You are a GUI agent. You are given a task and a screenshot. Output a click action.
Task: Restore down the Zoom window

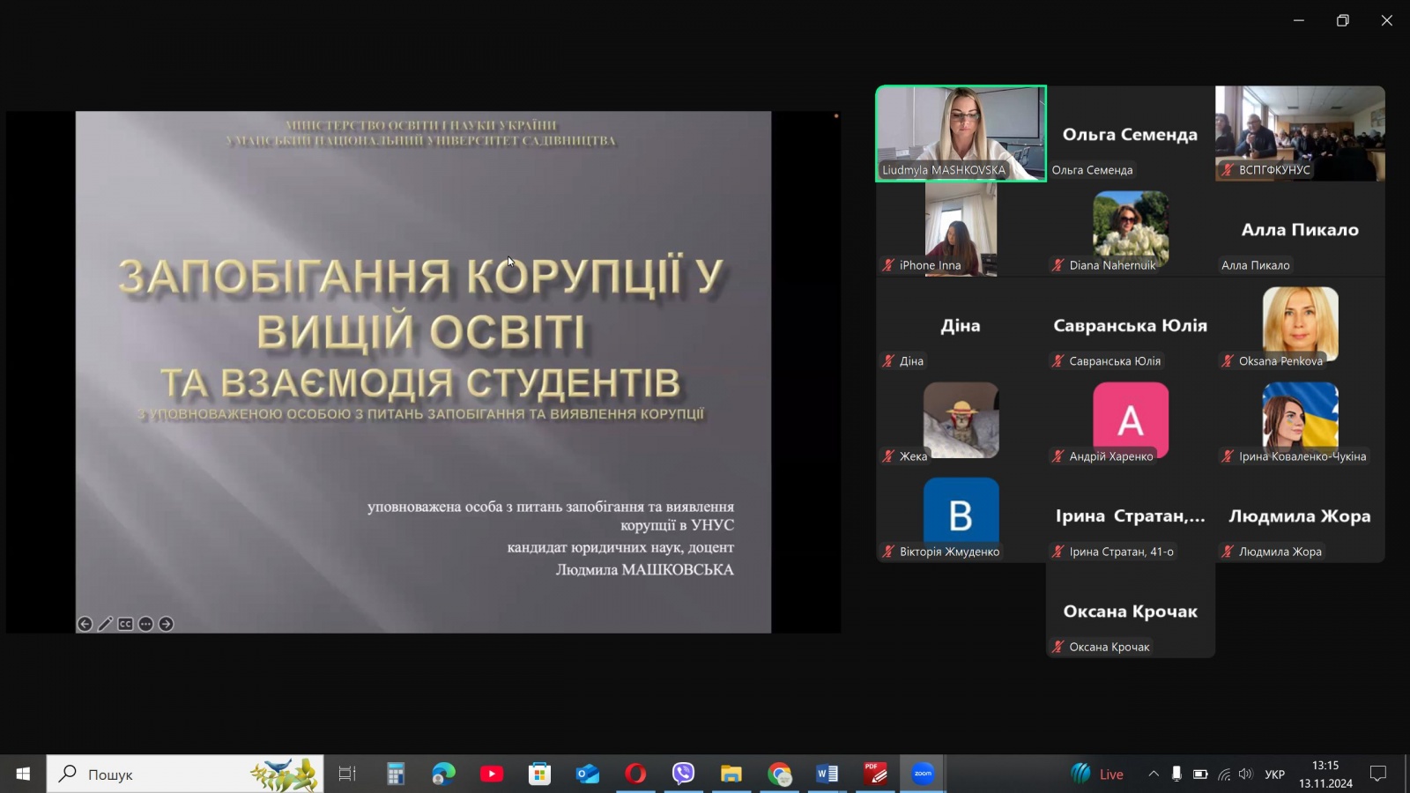click(1342, 20)
